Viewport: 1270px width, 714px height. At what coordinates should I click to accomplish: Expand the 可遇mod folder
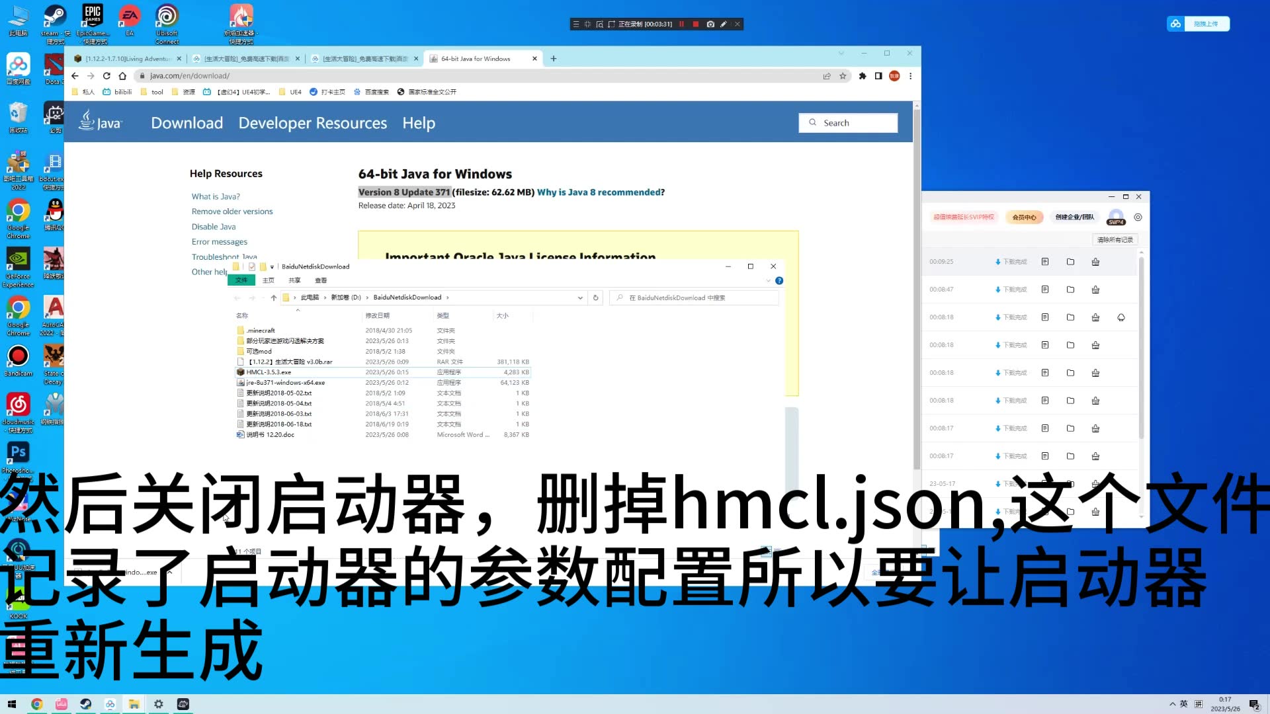coord(259,350)
